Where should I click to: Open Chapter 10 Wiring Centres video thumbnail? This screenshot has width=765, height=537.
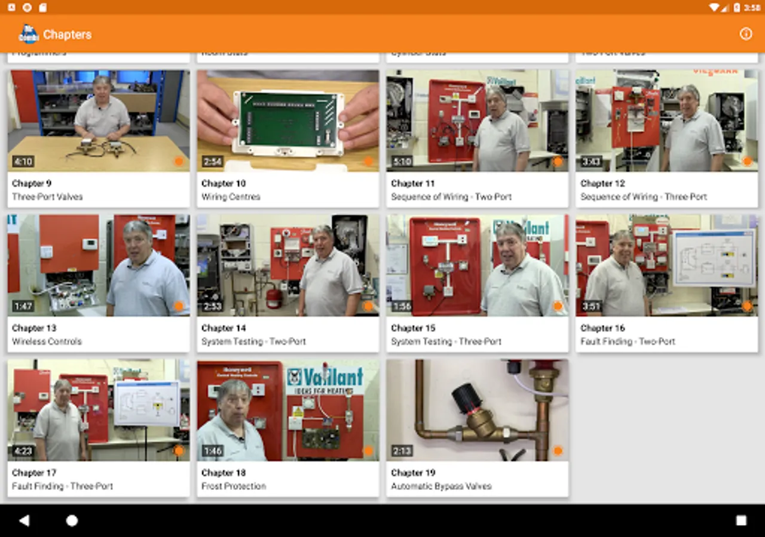click(x=288, y=121)
